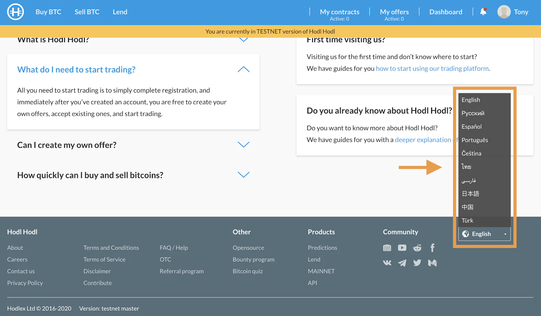The image size is (541, 316).
Task: Open the YouTube community icon
Action: [402, 248]
